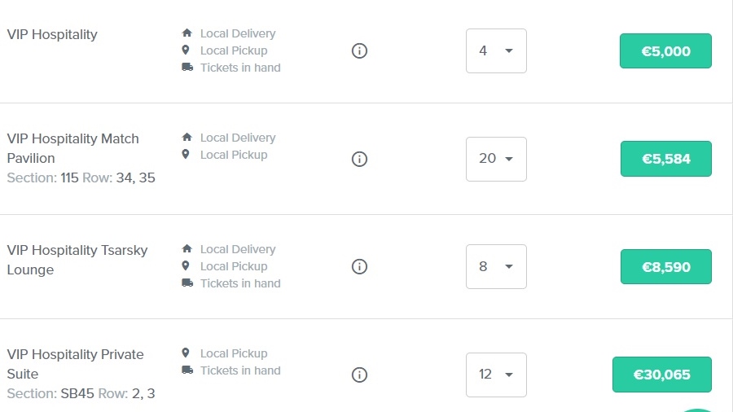Select the €5,584 price button
The image size is (733, 412).
[665, 159]
